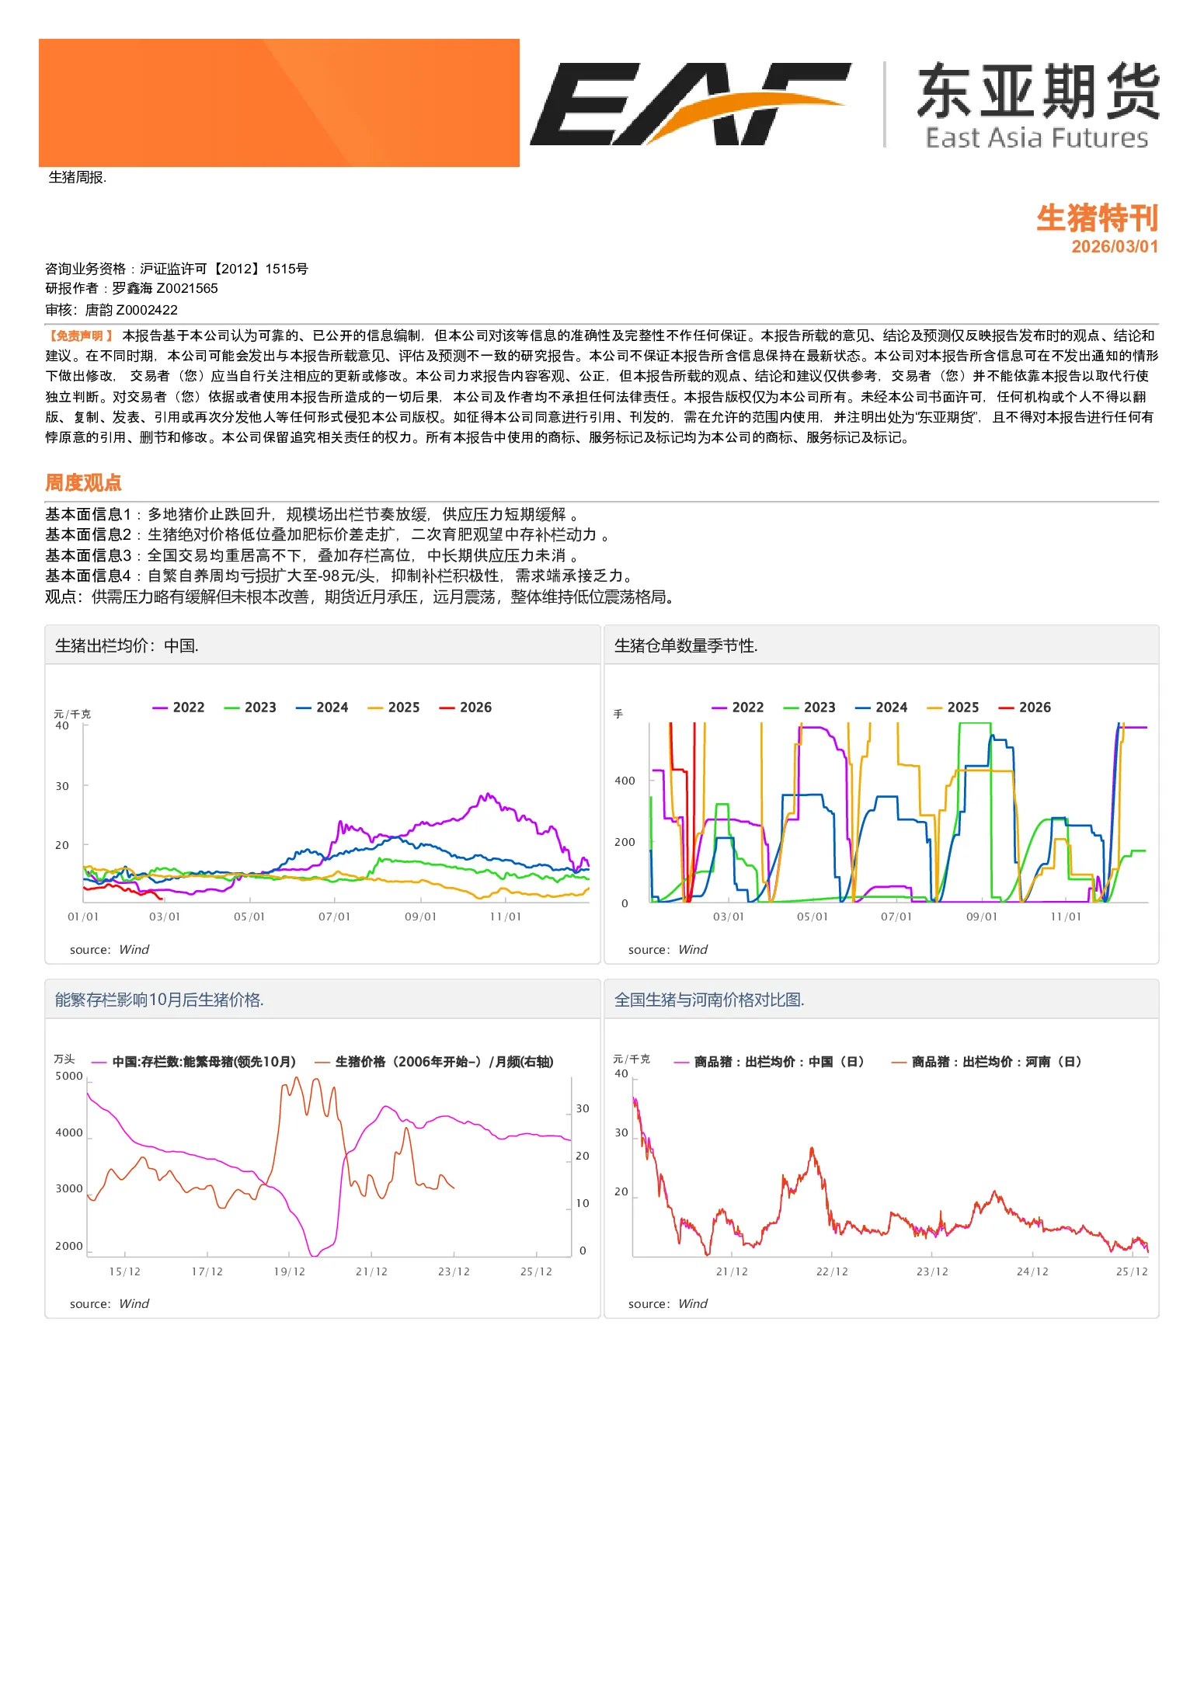
Task: Click 2025 legend in 出栏均价 chart
Action: (x=394, y=708)
